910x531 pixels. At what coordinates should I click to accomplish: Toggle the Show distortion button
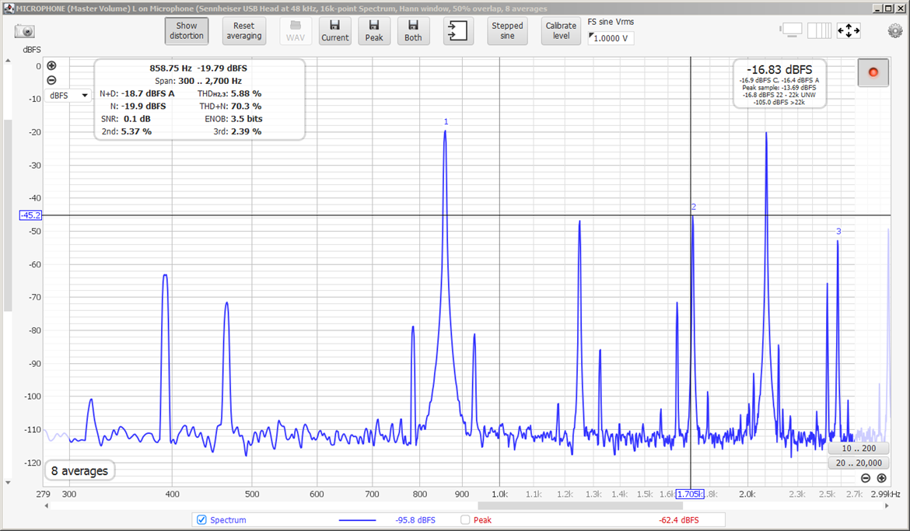click(187, 30)
